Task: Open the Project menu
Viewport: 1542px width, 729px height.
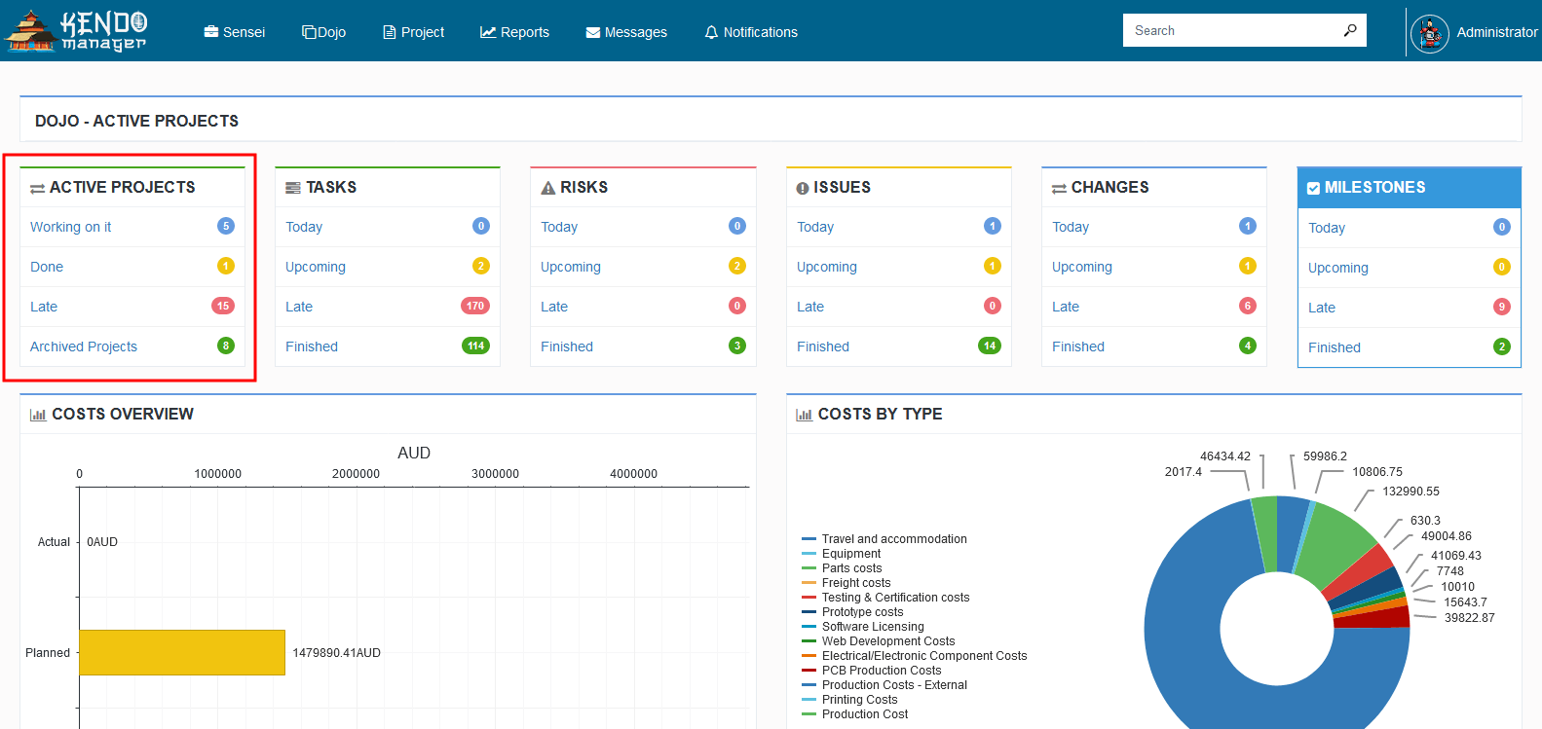Action: tap(413, 32)
